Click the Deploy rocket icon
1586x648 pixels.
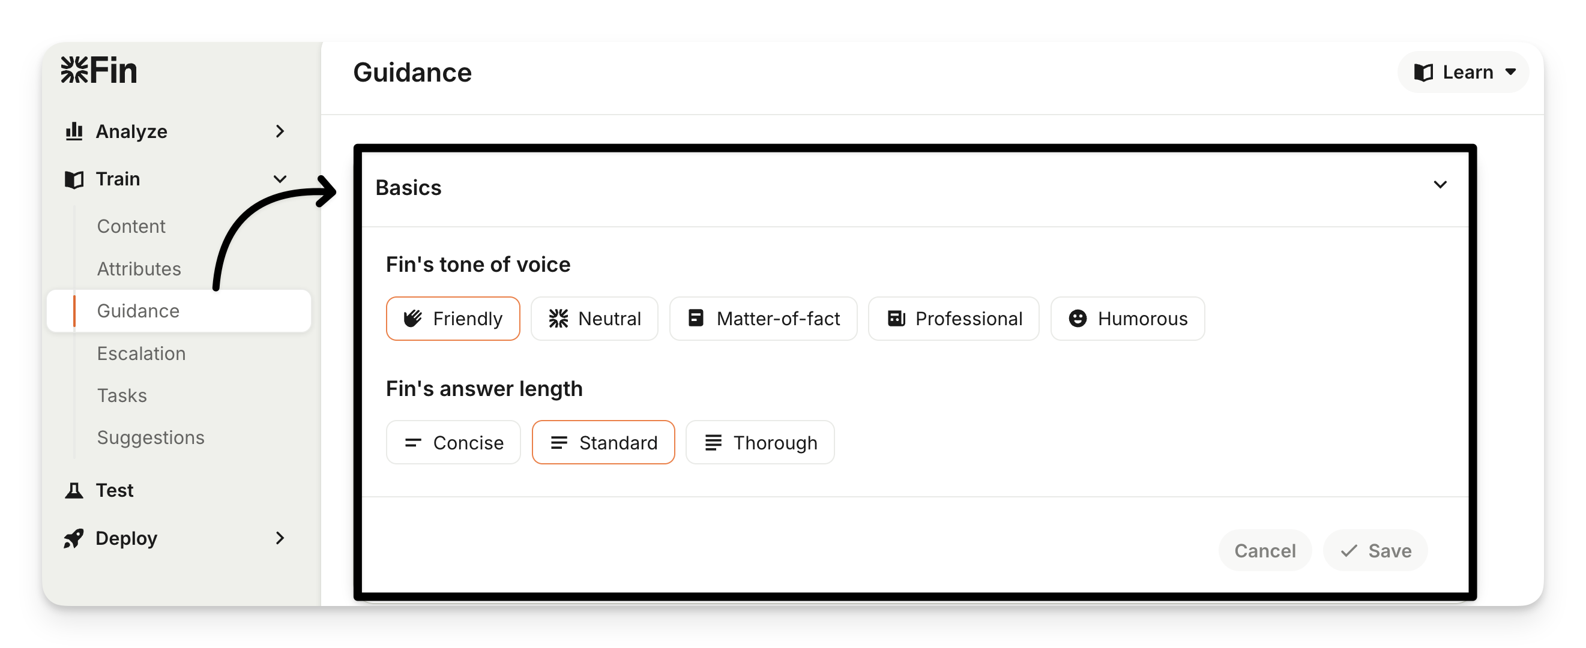[74, 538]
